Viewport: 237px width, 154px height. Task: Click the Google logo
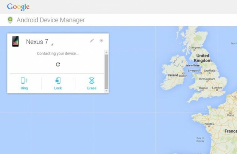[x=18, y=7]
